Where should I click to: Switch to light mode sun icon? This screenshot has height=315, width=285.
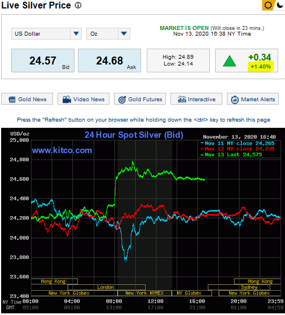[268, 5]
